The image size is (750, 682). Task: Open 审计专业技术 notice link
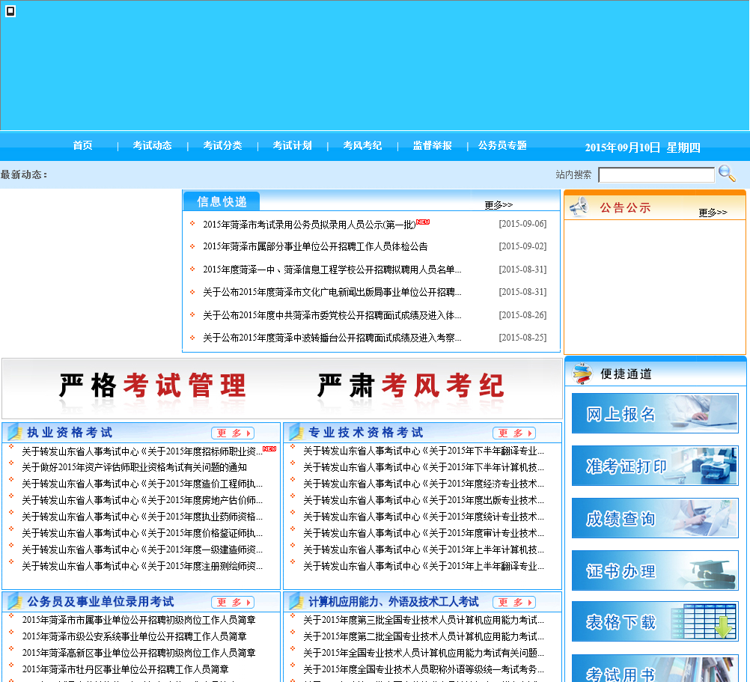424,533
